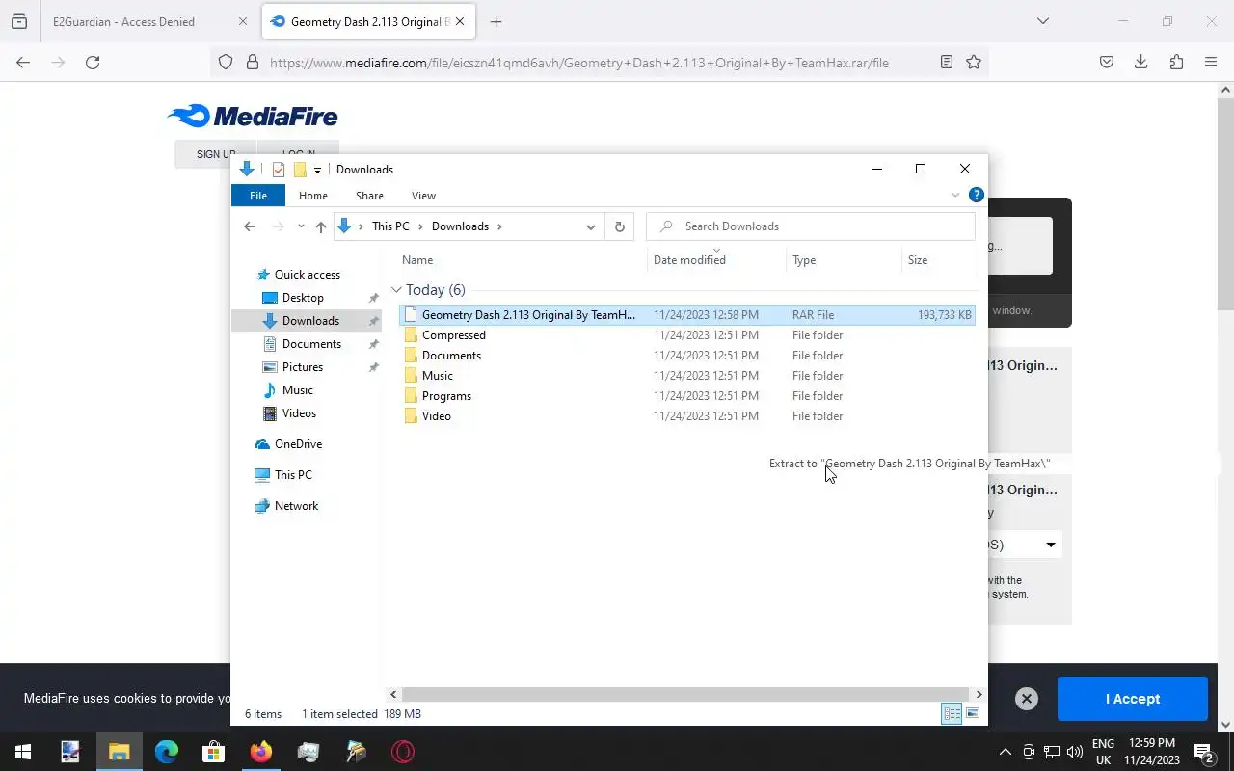
Task: Click This PC in the address breadcrumb
Action: (390, 226)
